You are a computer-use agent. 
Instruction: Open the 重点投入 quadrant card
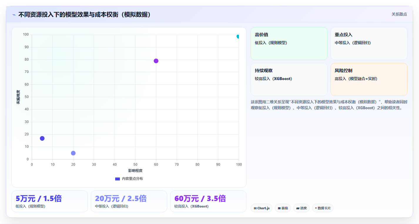point(369,44)
